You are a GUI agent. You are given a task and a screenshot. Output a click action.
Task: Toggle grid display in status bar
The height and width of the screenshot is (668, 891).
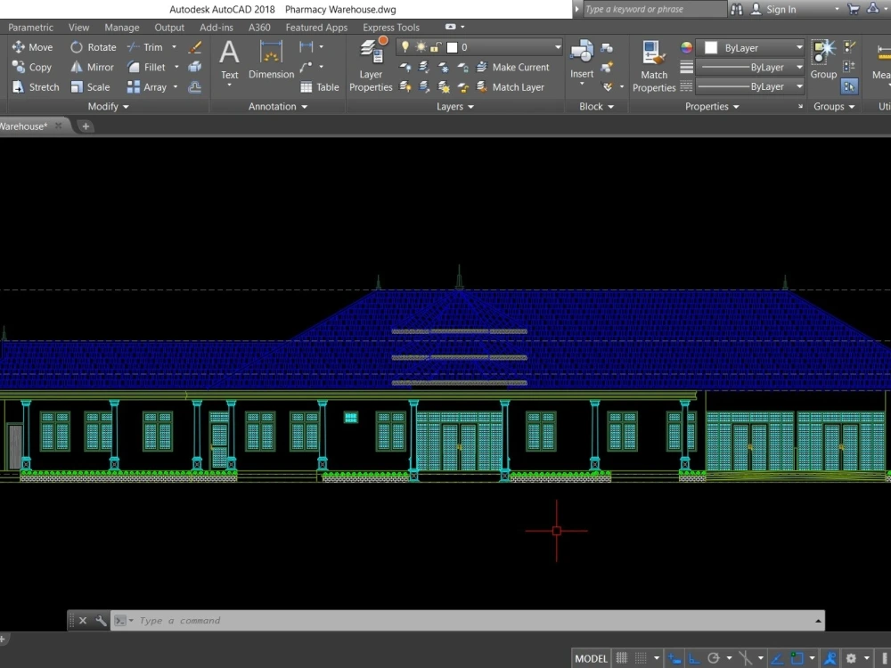click(621, 657)
